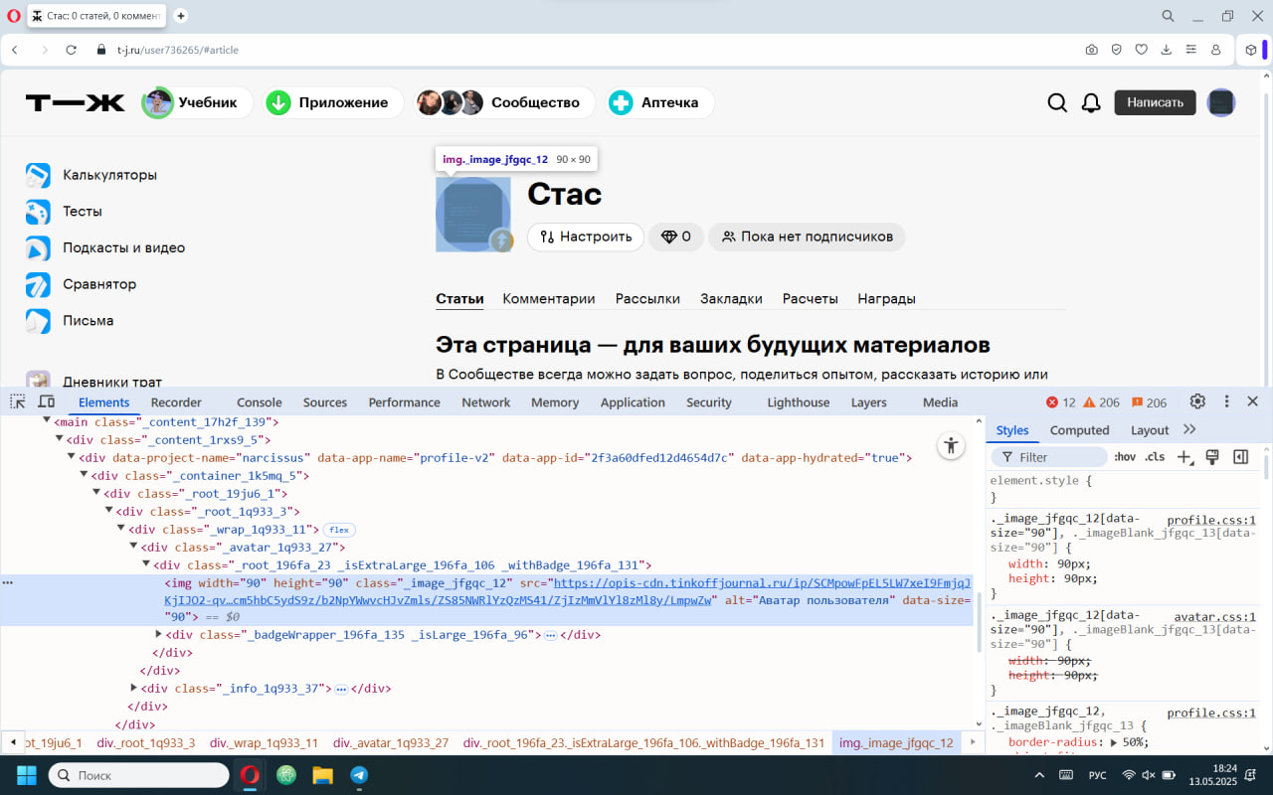1273x795 pixels.
Task: Click the notifications bell icon
Action: (x=1091, y=102)
